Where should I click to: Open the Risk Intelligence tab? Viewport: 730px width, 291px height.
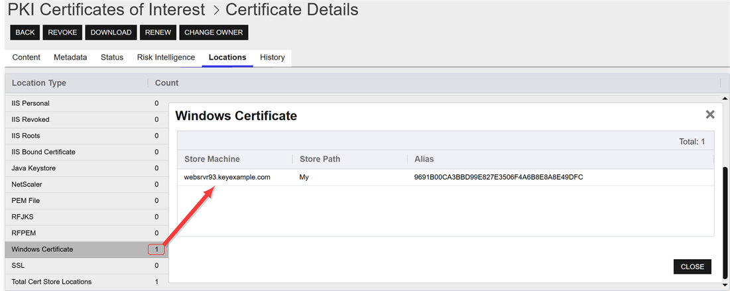point(166,58)
